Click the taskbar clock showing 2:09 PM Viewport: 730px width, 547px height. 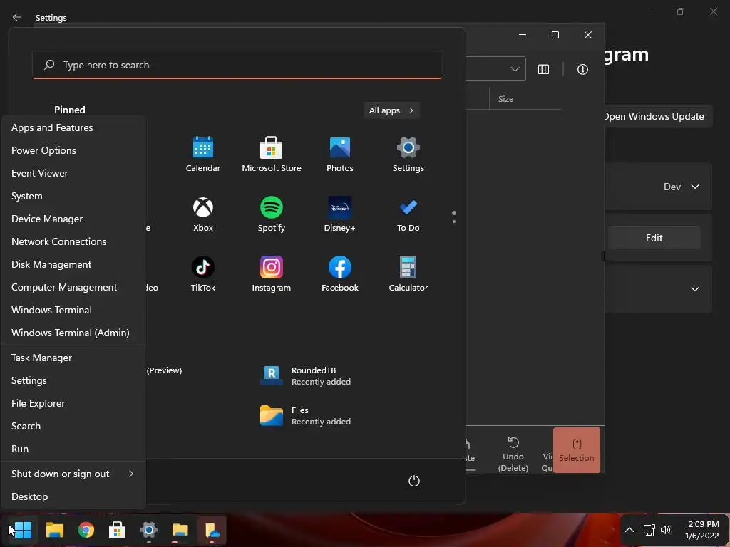click(702, 530)
